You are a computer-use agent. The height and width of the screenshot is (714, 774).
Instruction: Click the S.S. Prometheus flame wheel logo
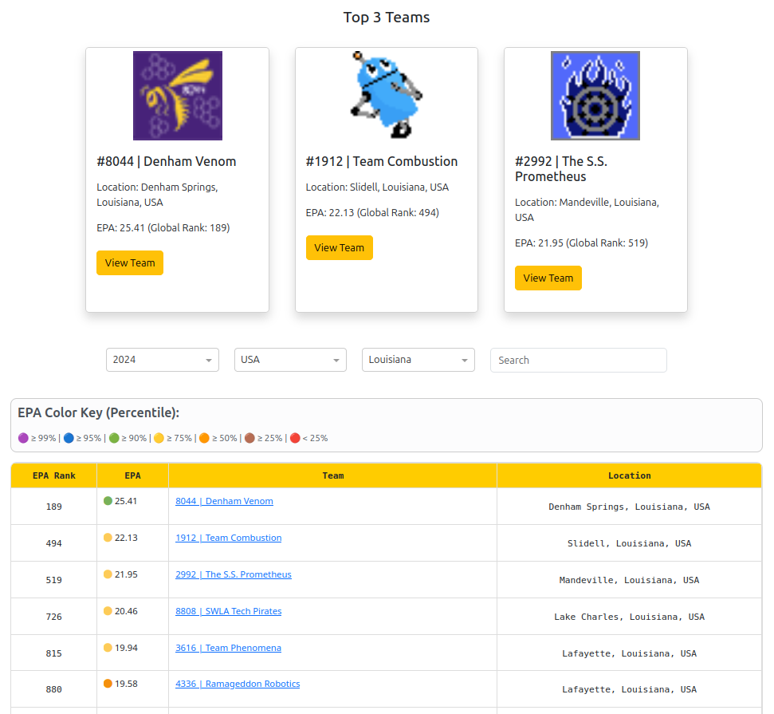(595, 96)
